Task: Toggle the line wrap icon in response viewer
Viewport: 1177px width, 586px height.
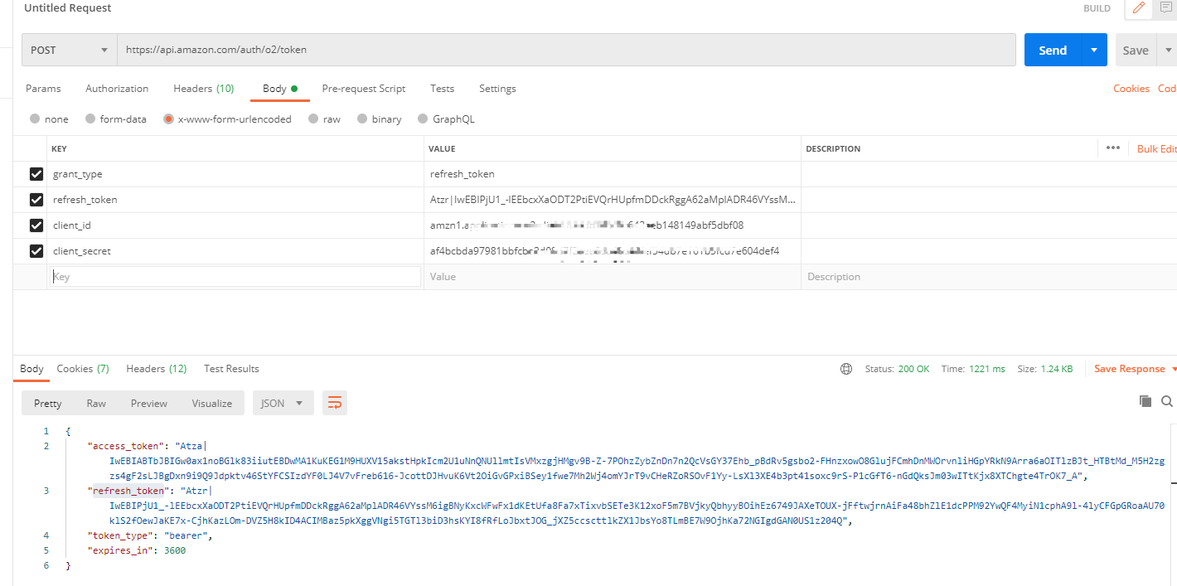Action: coord(335,401)
